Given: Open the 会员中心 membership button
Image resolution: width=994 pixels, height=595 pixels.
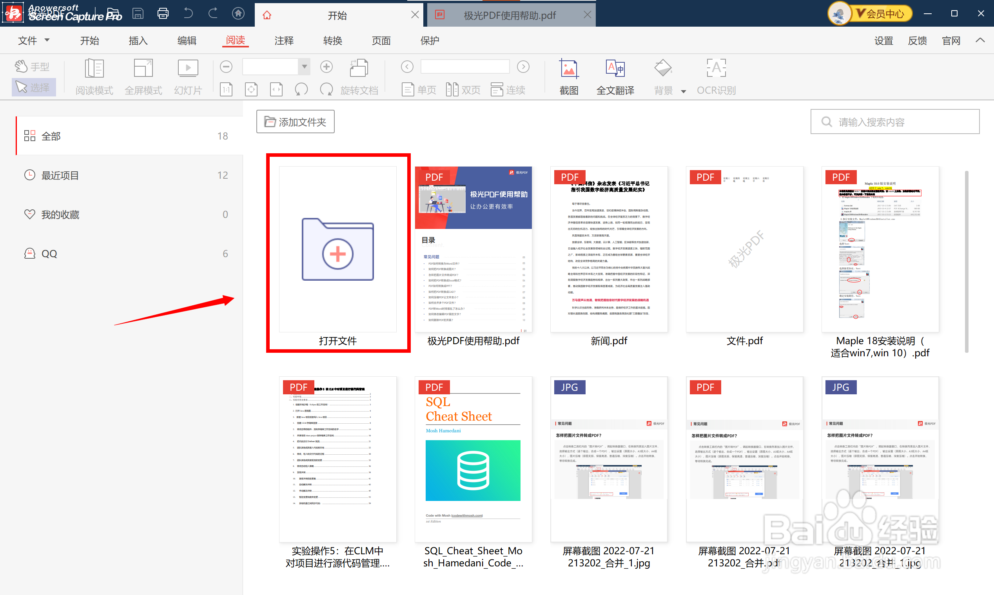Looking at the screenshot, I should pyautogui.click(x=884, y=14).
